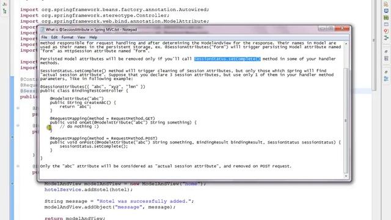The width and height of the screenshot is (391, 220).
Task: Click the Java 'Jv' icon in Eclipse left trim
Action: pos(5,4)
